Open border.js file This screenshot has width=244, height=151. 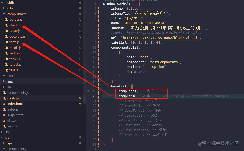pyautogui.click(x=16, y=19)
